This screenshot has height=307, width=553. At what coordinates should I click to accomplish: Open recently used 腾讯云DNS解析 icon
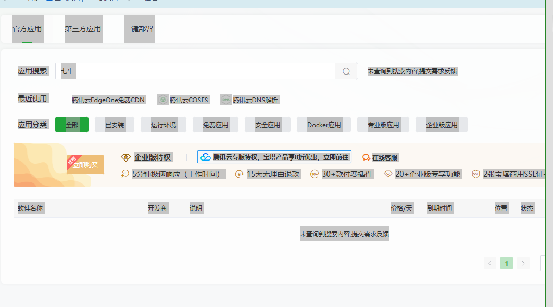click(225, 100)
